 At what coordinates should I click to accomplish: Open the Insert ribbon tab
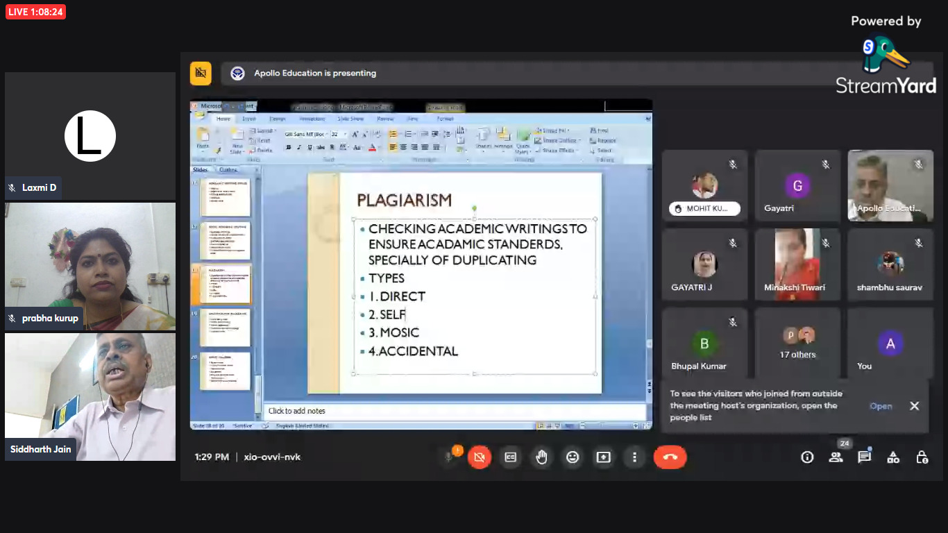248,119
